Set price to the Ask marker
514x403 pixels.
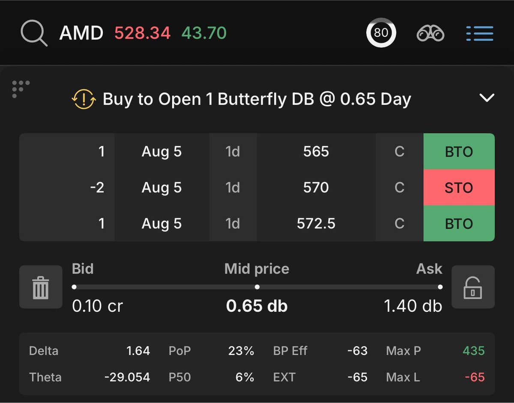coord(440,287)
